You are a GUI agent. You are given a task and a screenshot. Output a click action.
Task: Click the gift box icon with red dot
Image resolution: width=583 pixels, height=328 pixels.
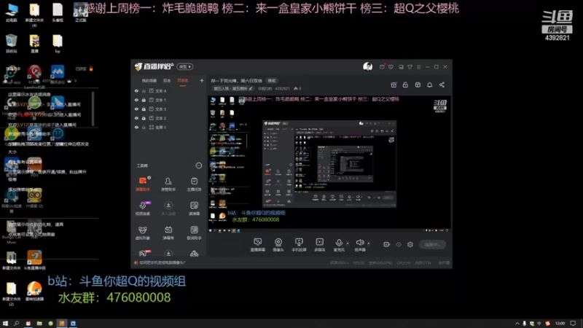(x=394, y=85)
